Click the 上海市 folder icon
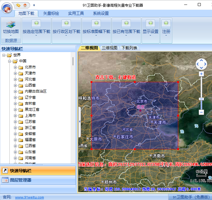The height and width of the screenshot is (200, 212). click(x=21, y=116)
